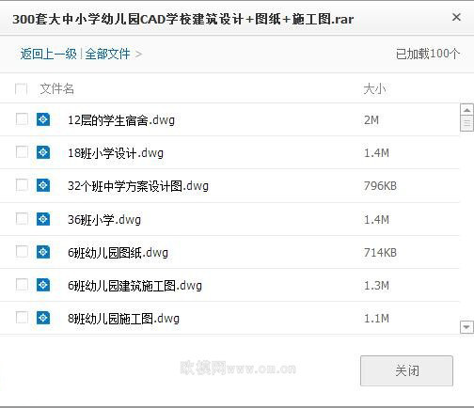
Task: Tick the checkbox for 36班小学.dwg
Action: pyautogui.click(x=22, y=219)
